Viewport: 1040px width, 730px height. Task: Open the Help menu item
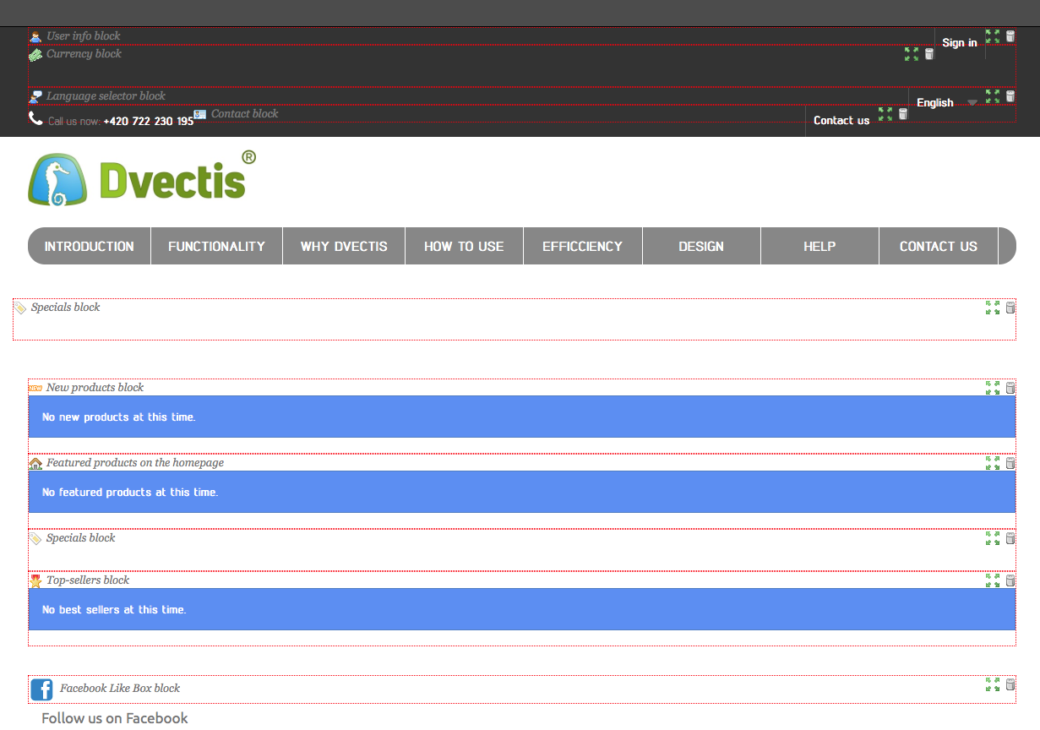coord(819,246)
